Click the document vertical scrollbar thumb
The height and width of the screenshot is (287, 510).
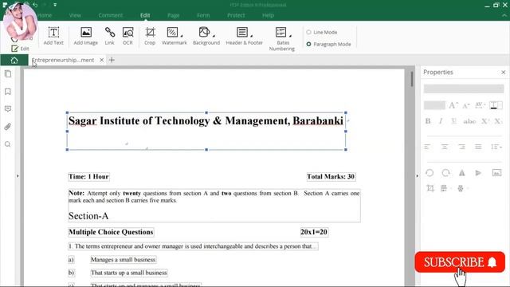point(411,79)
